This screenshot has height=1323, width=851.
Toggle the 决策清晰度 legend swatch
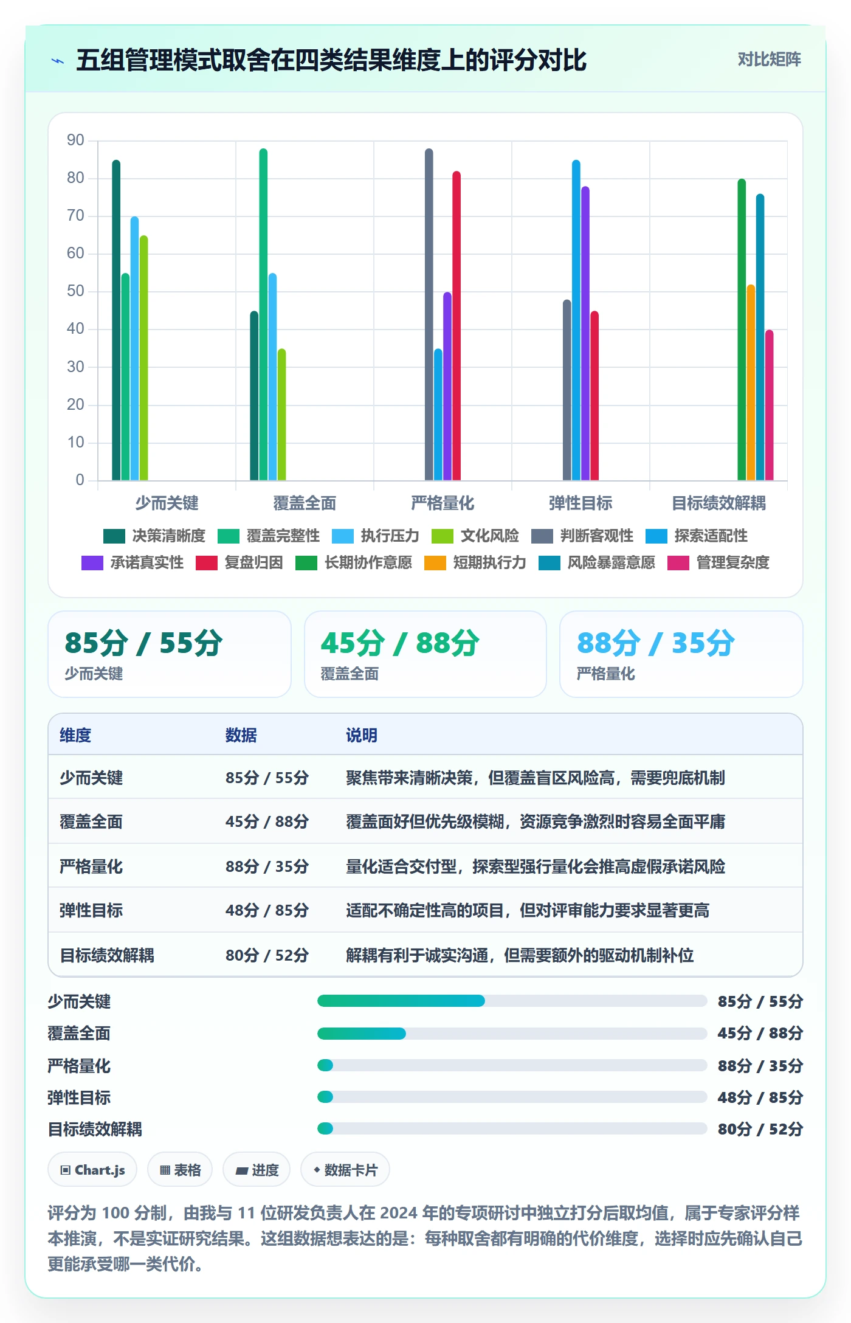114,536
